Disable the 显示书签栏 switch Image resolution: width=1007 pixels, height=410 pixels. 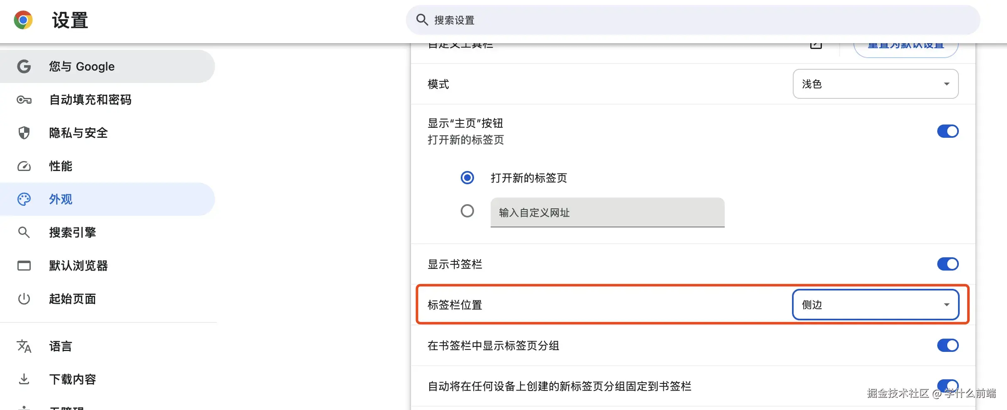pyautogui.click(x=948, y=264)
